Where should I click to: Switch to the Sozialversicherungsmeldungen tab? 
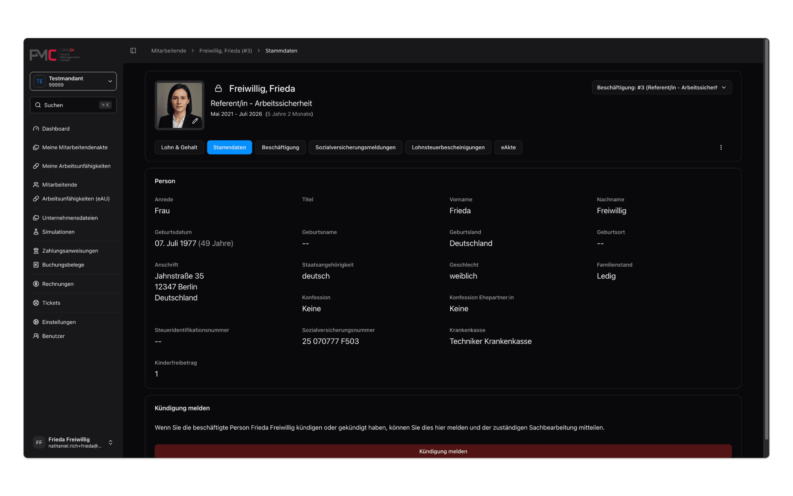[x=355, y=148]
